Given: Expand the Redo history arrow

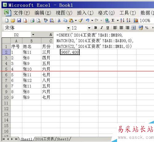Looking at the screenshot, I should (101, 20).
